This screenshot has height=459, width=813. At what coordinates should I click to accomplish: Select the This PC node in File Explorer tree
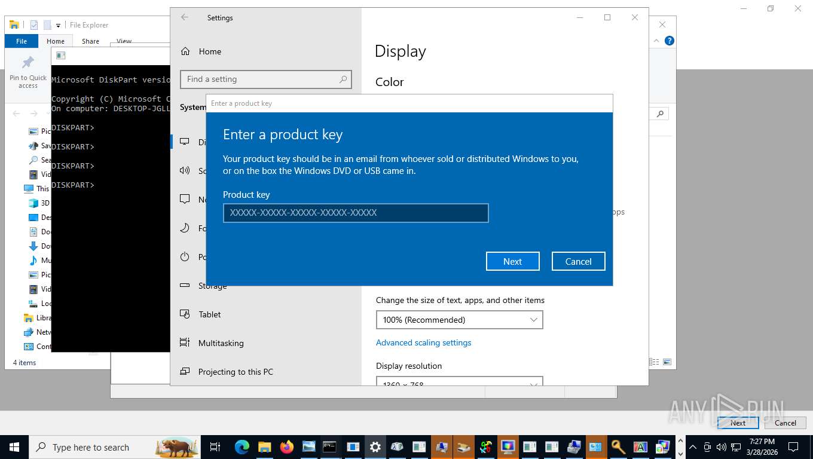point(36,188)
